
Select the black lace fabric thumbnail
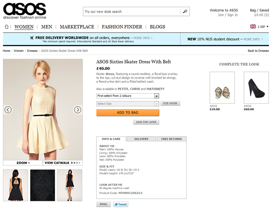pyautogui.click(x=42, y=185)
